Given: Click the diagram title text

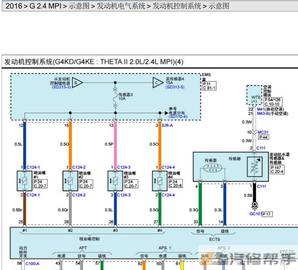Looking at the screenshot, I should (x=94, y=62).
